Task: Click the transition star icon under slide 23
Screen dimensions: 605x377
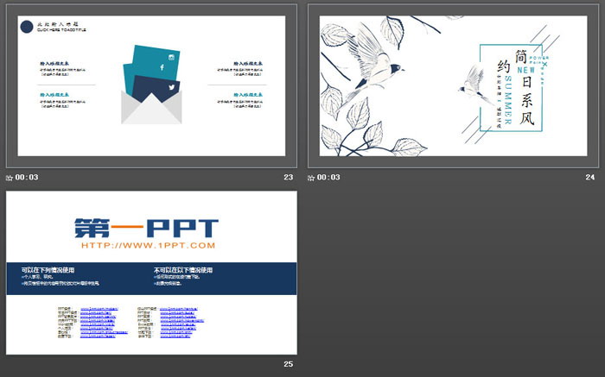Action: [10, 178]
